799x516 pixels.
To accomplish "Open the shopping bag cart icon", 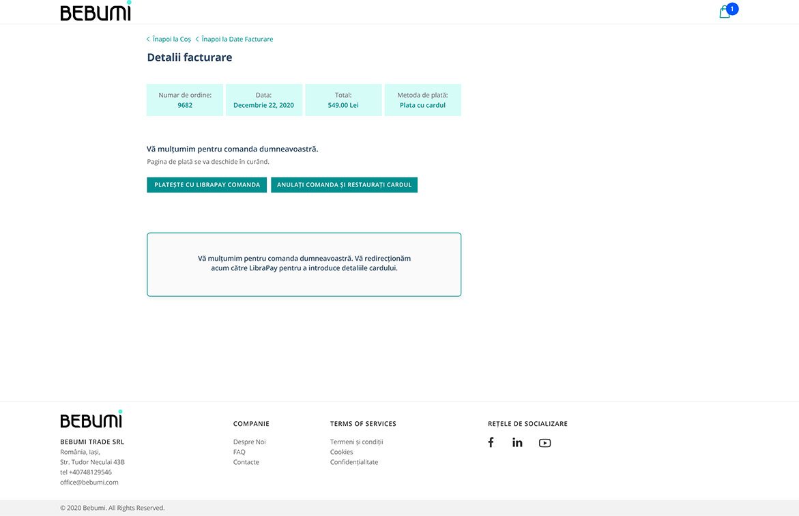I will tap(724, 12).
